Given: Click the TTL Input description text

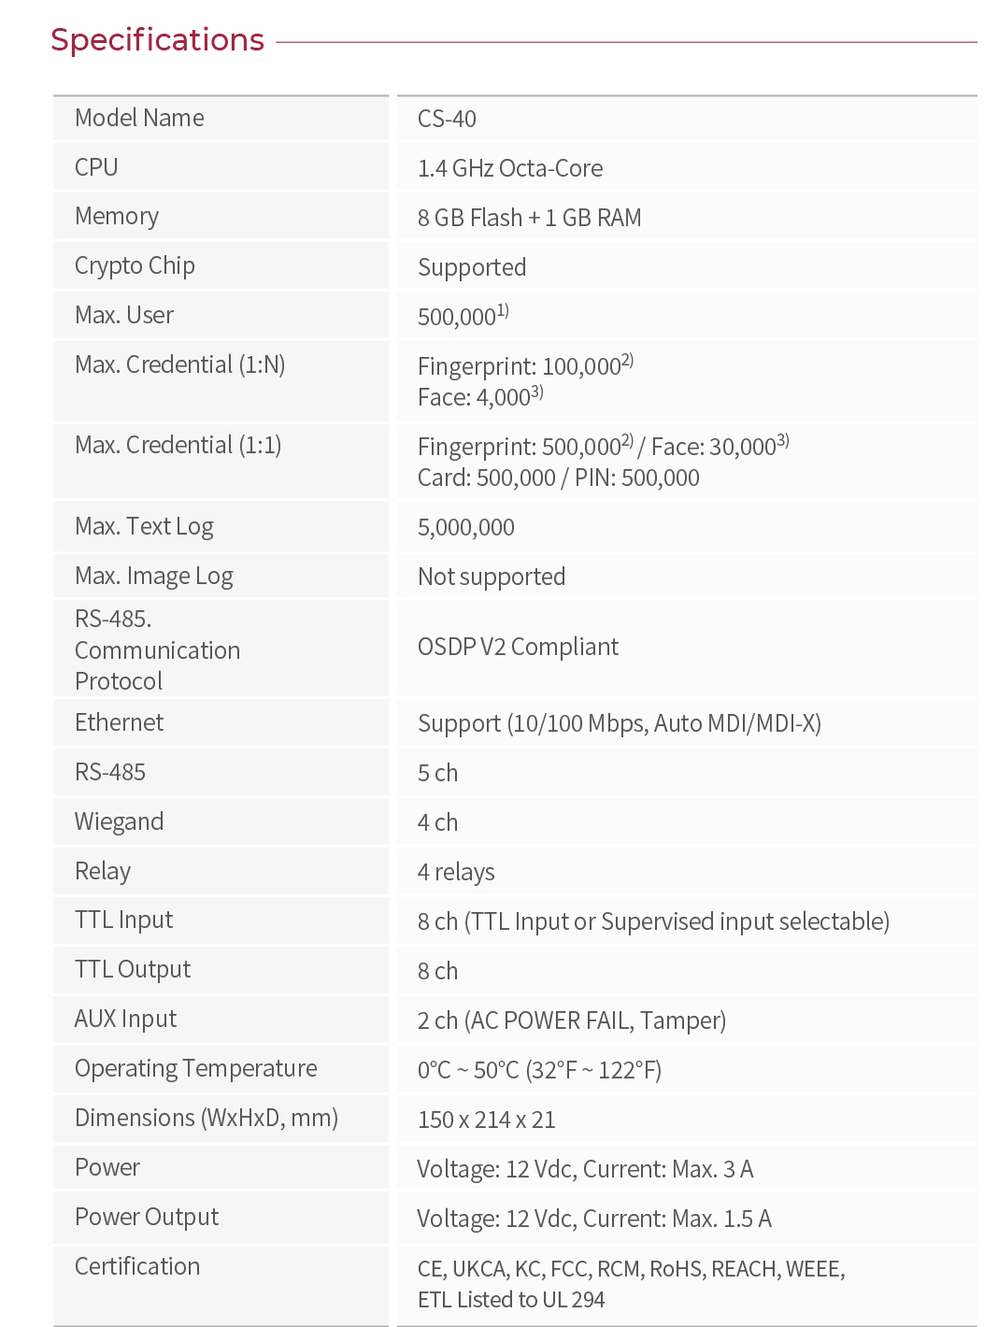Looking at the screenshot, I should click(x=653, y=921).
